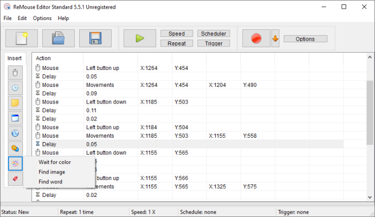Open the Speed settings button
375x217 pixels.
tap(177, 34)
